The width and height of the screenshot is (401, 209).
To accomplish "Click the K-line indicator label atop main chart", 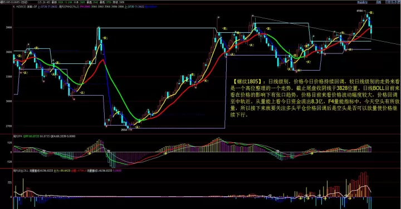I will (x=19, y=7).
